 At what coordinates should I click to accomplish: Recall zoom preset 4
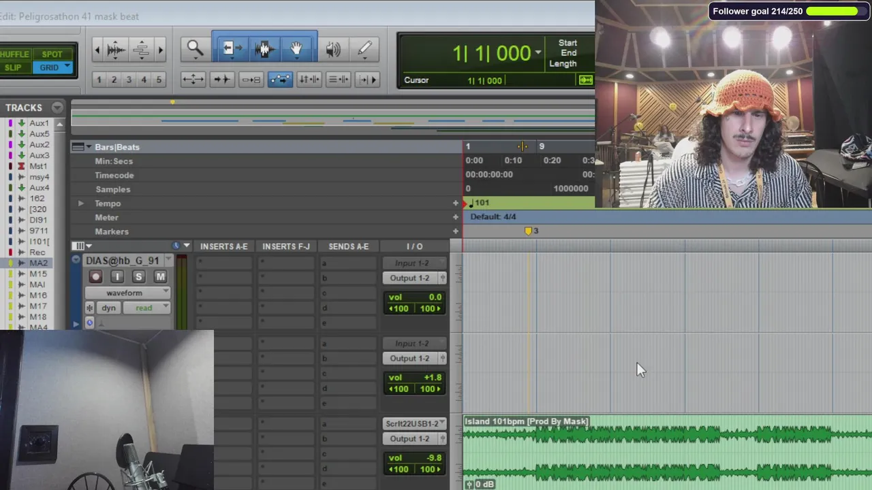pos(144,80)
